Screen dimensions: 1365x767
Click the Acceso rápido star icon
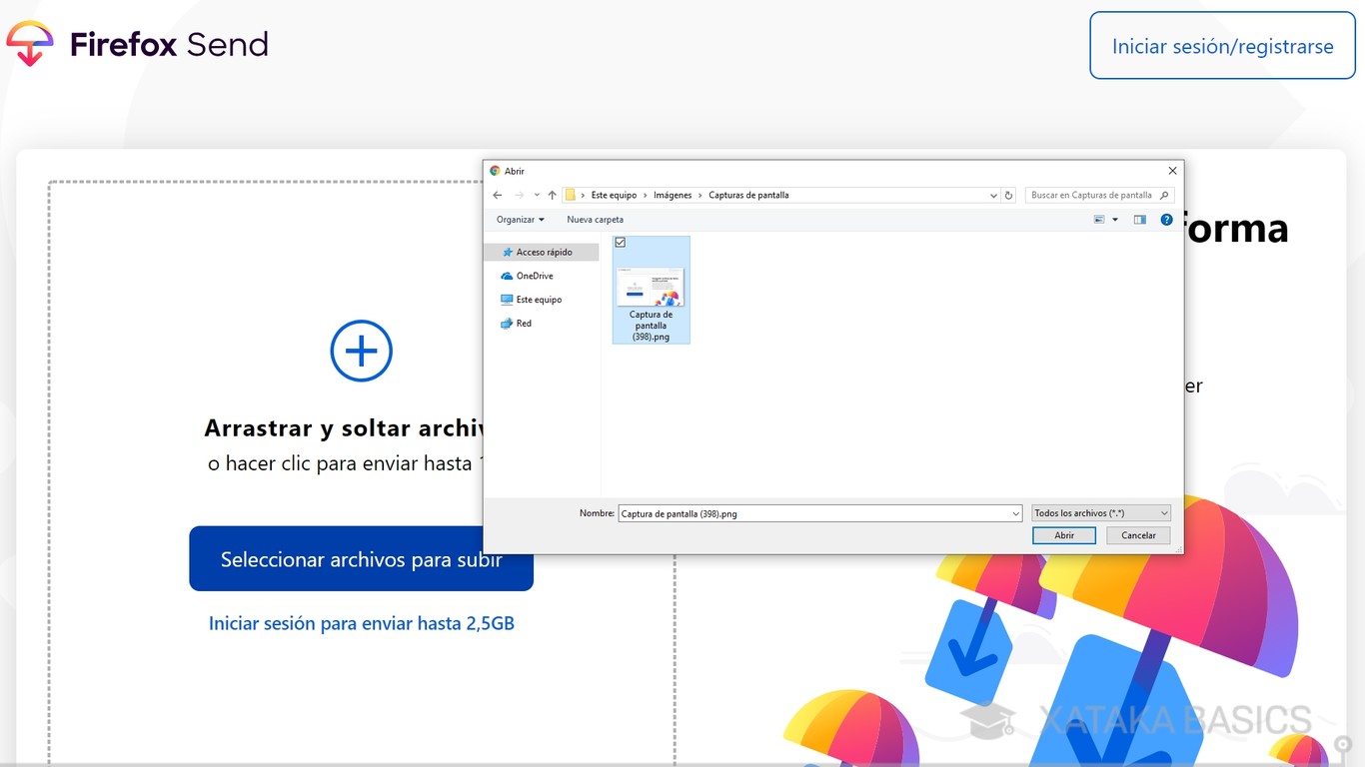coord(510,252)
